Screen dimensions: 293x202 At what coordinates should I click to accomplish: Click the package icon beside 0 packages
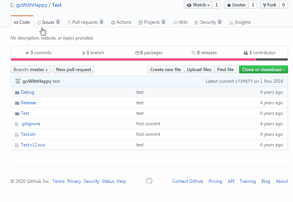tap(137, 53)
